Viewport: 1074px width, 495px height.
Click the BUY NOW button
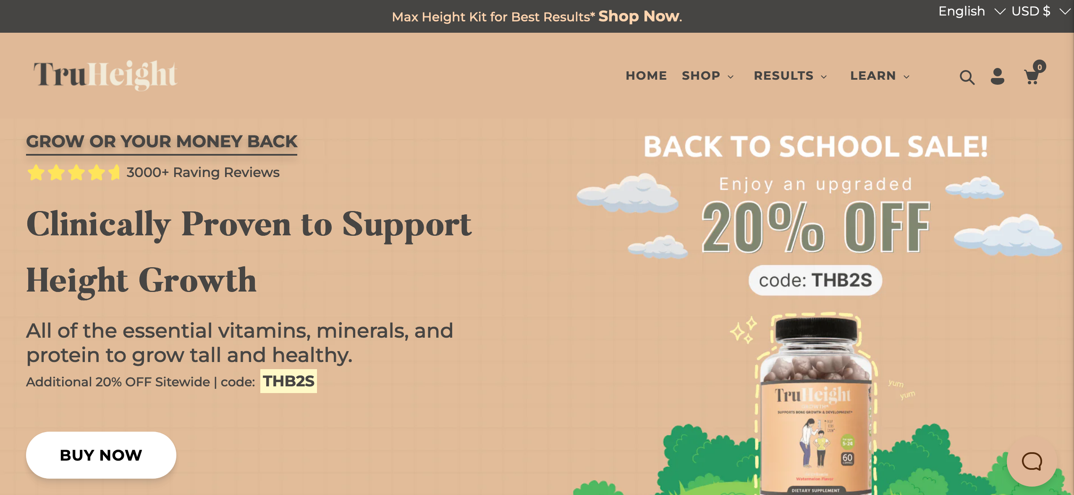pos(101,455)
